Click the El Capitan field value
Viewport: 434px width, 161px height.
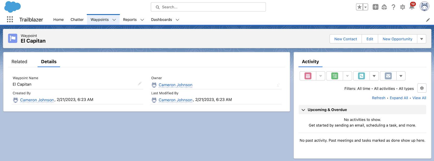tap(22, 84)
